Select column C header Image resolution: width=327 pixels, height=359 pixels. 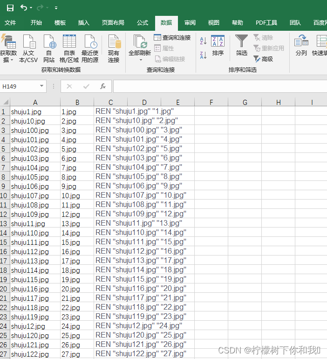111,102
